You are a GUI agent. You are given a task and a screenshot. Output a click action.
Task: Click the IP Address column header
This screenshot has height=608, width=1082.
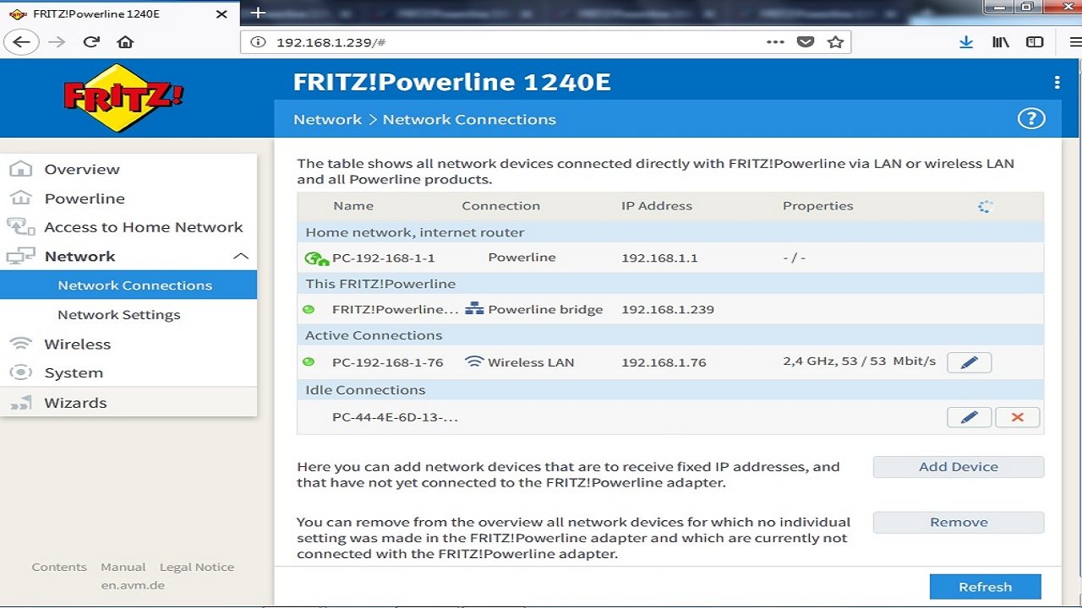[x=657, y=205]
